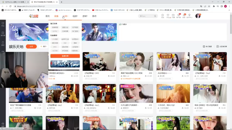Click the magnifier search icon
Viewport: 232px width, 130px height.
(155, 16)
